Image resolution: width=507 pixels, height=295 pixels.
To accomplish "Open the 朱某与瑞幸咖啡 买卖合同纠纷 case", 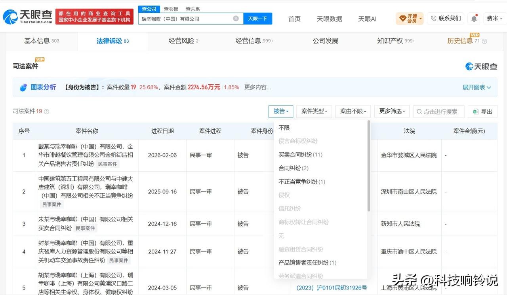I will click(x=86, y=223).
